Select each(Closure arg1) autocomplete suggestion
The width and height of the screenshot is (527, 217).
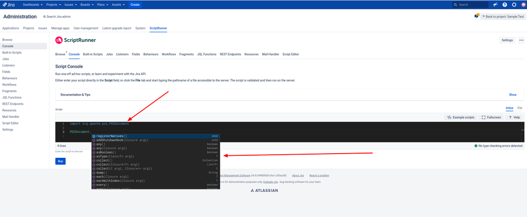(x=156, y=177)
